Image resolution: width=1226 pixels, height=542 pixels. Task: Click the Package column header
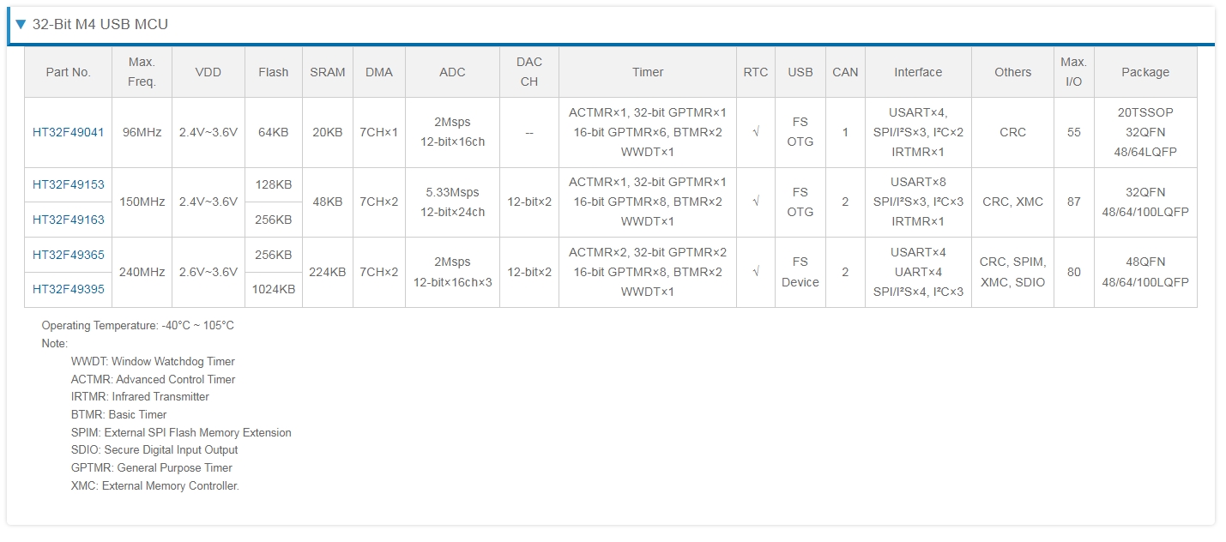coord(1145,72)
